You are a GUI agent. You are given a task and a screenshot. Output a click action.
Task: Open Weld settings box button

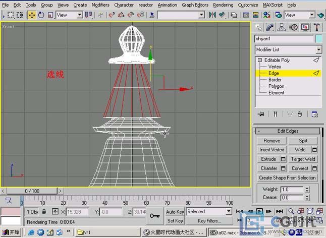pos(314,150)
